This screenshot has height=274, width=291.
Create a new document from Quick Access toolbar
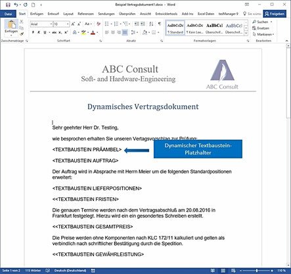(x=33, y=5)
